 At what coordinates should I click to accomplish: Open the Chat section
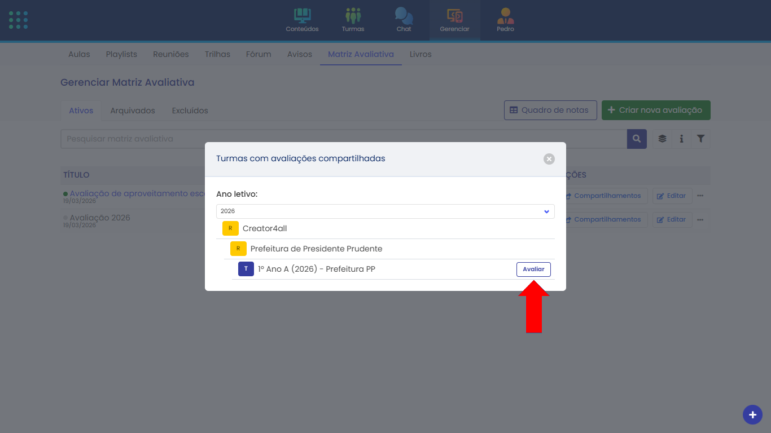[404, 20]
